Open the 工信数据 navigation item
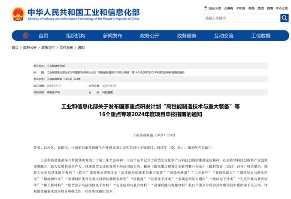Screen dimensions: 291x199 click(x=261, y=36)
